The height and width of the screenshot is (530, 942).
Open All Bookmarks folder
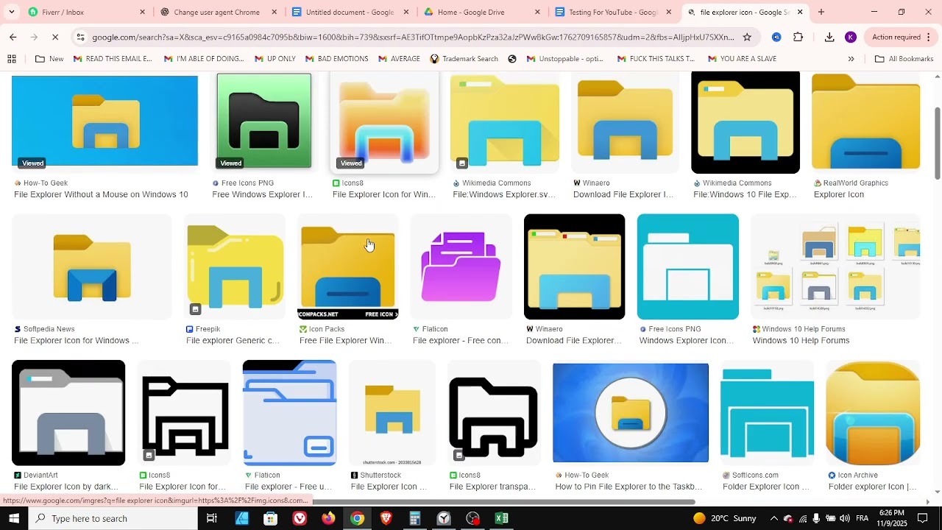[x=904, y=59]
